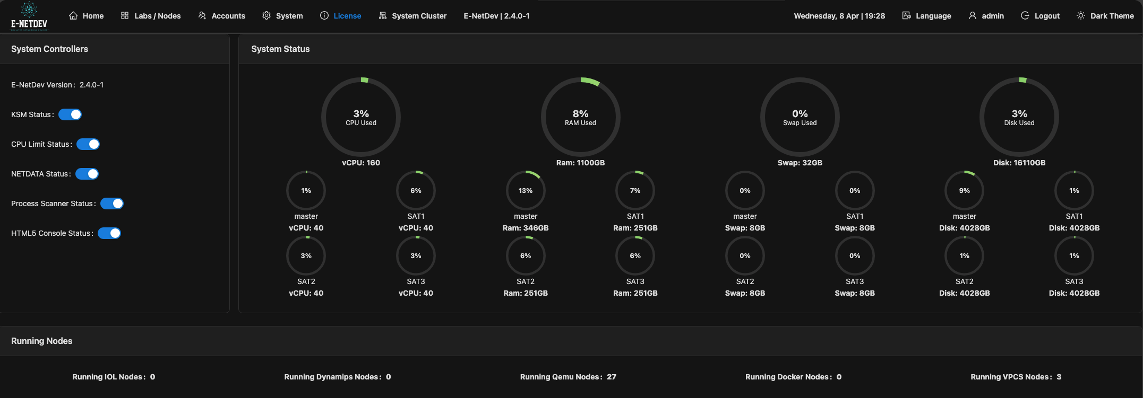The image size is (1143, 398).
Task: Click the SAT1 vCPU 6% gauge
Action: (416, 190)
